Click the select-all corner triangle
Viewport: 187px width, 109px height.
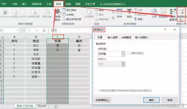coord(2,37)
